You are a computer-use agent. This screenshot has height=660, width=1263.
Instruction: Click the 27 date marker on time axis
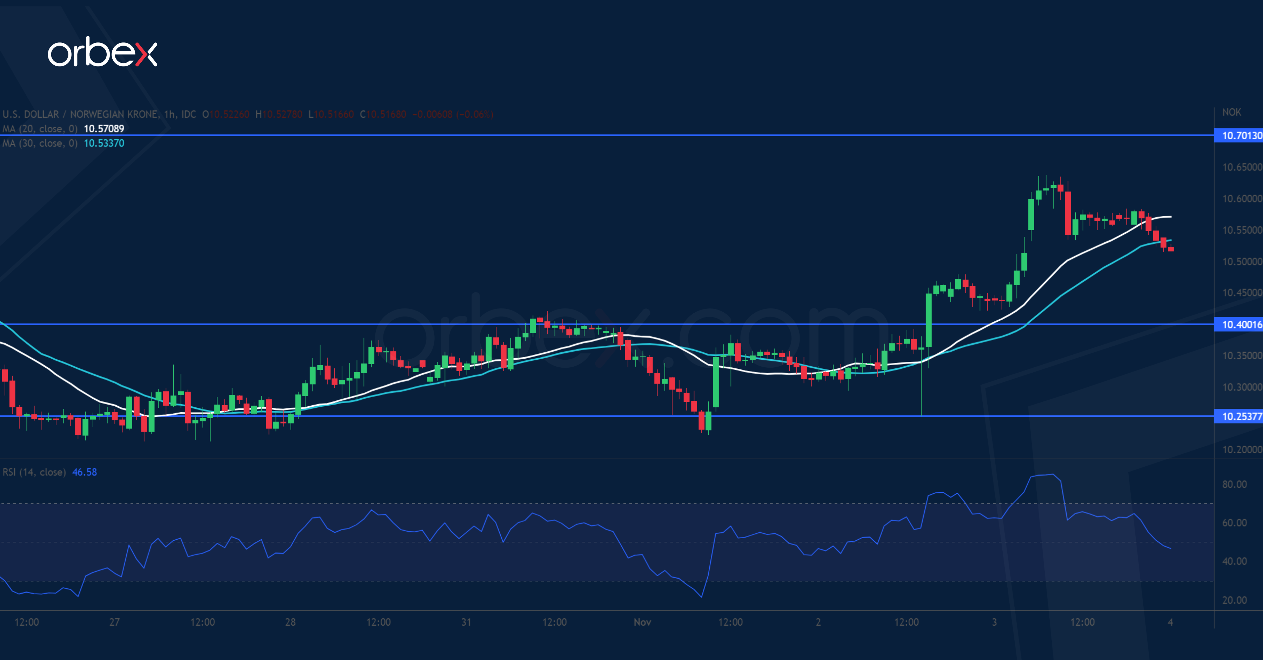pos(114,622)
